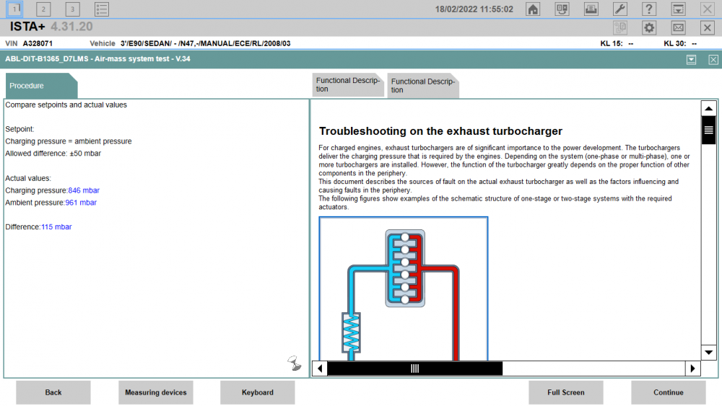Close the ISTA+ session with X
Screen dimensions: 722x406
[x=708, y=27]
